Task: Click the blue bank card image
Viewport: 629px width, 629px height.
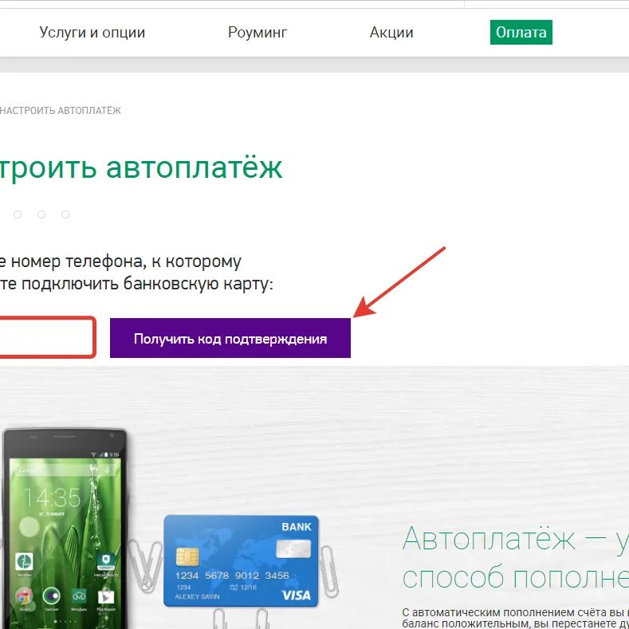Action: 241,561
